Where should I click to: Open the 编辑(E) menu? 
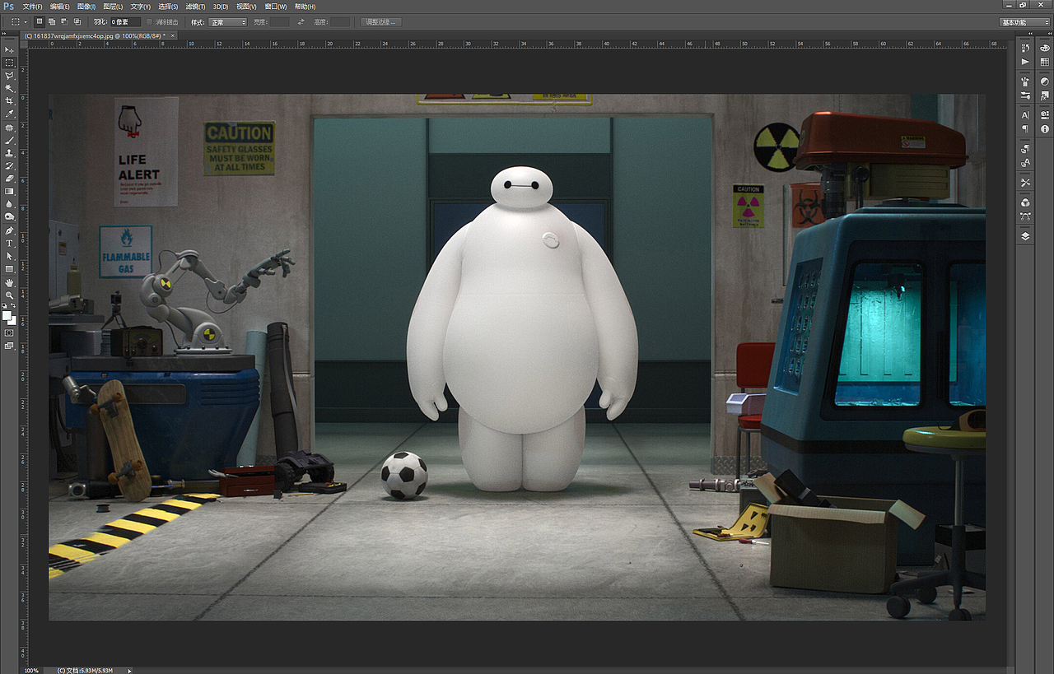(x=60, y=7)
